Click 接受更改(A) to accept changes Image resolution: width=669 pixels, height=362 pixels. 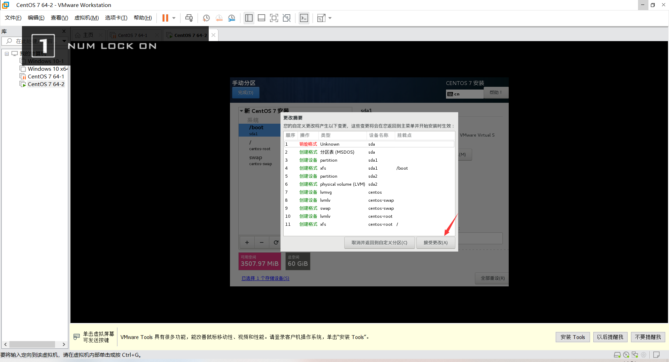coord(436,243)
